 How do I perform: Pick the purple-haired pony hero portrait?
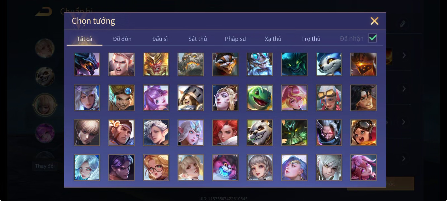point(156,98)
